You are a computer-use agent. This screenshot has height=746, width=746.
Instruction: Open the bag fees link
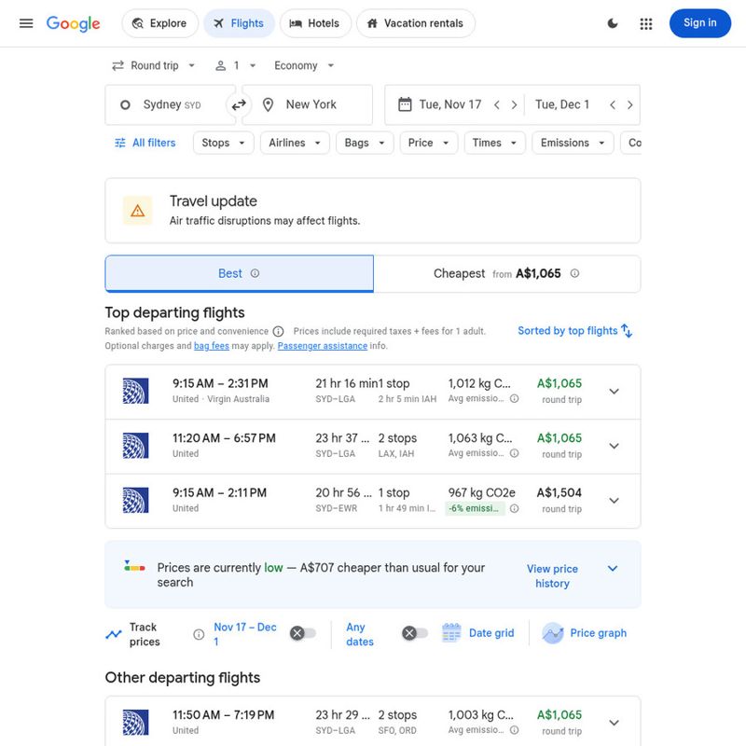(x=212, y=346)
